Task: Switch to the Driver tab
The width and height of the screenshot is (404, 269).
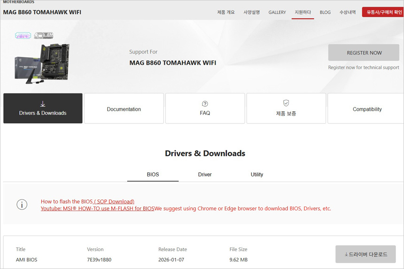Action: point(205,175)
